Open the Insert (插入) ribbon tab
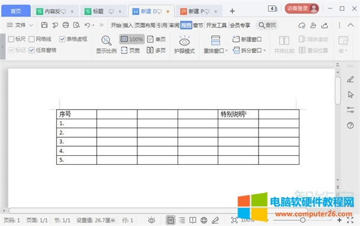Screen dimensions: 360x226 point(128,25)
